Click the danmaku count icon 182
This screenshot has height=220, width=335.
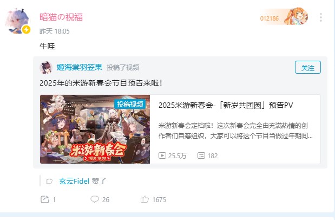[x=201, y=156]
